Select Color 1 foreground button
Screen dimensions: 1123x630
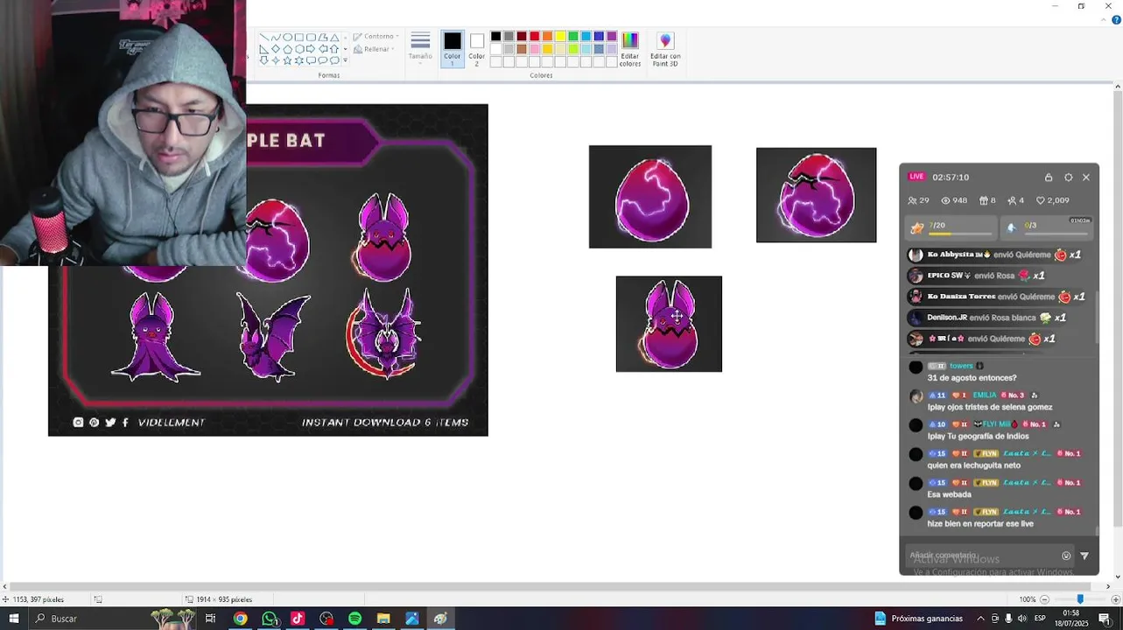pyautogui.click(x=452, y=49)
